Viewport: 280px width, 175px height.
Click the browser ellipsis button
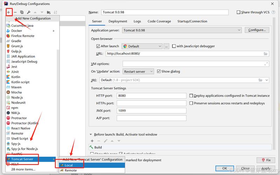[x=166, y=47]
